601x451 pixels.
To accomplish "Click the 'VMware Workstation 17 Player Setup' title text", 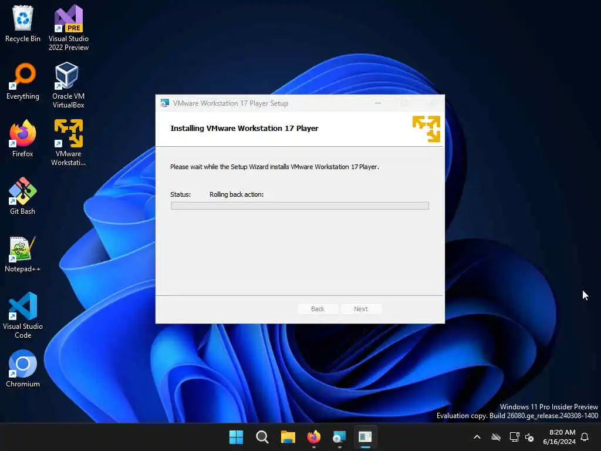I will tap(230, 103).
